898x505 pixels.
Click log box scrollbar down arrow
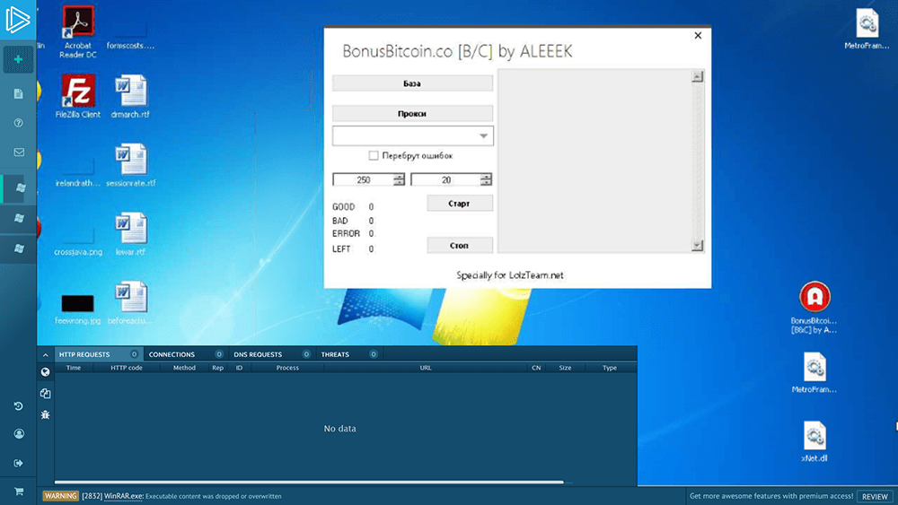[697, 246]
